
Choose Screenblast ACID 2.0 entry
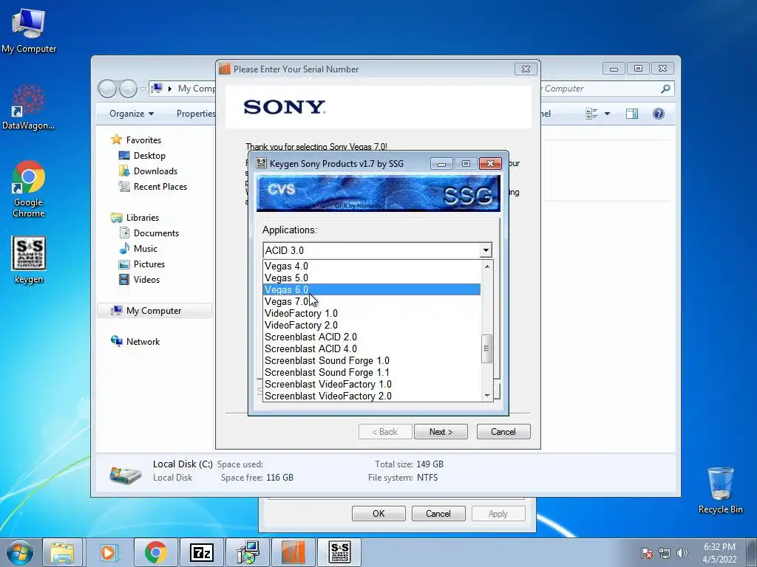point(371,337)
